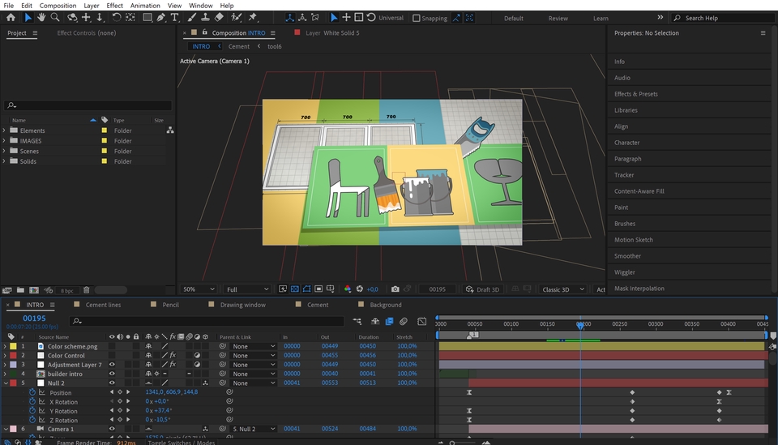Switch to the Cement lines timeline tab
The width and height of the screenshot is (778, 445).
103,305
